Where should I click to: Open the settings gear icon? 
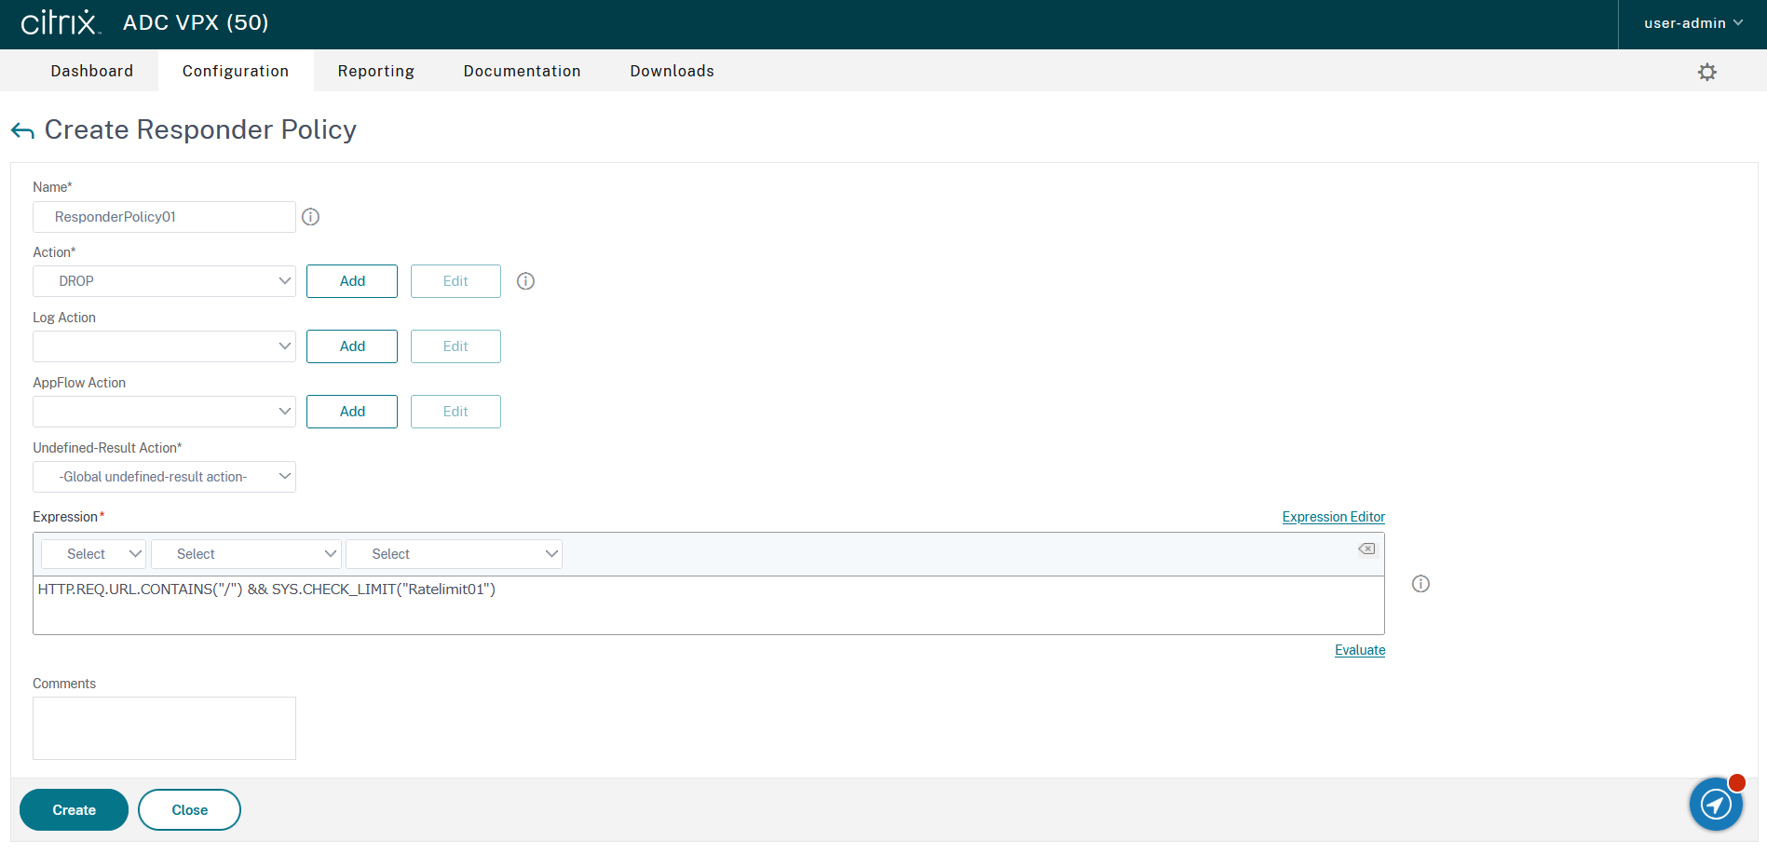1706,72
